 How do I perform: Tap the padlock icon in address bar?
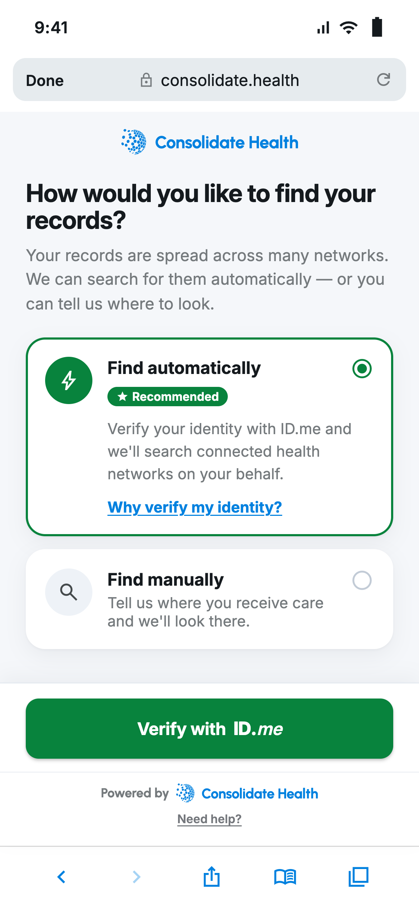146,80
